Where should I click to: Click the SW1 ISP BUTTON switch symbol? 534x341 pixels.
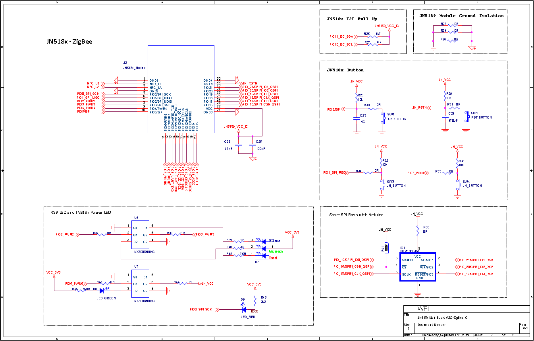pos(383,118)
